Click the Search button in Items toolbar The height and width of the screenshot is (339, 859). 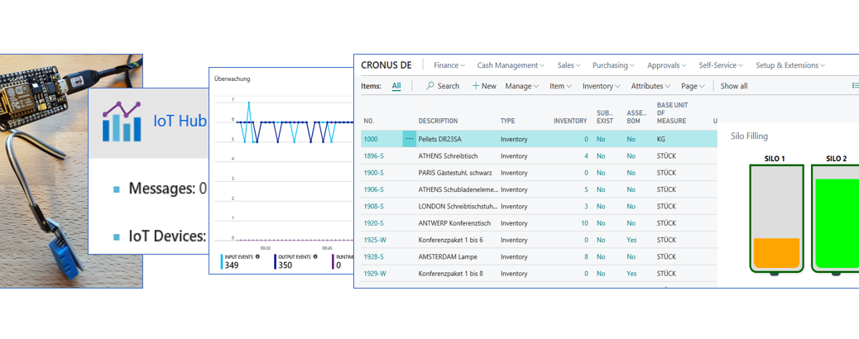[x=443, y=86]
